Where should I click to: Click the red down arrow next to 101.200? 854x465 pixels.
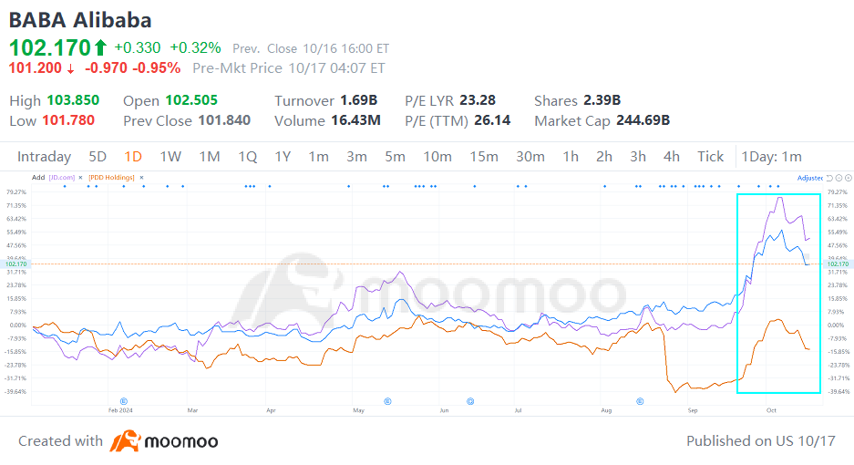[71, 69]
